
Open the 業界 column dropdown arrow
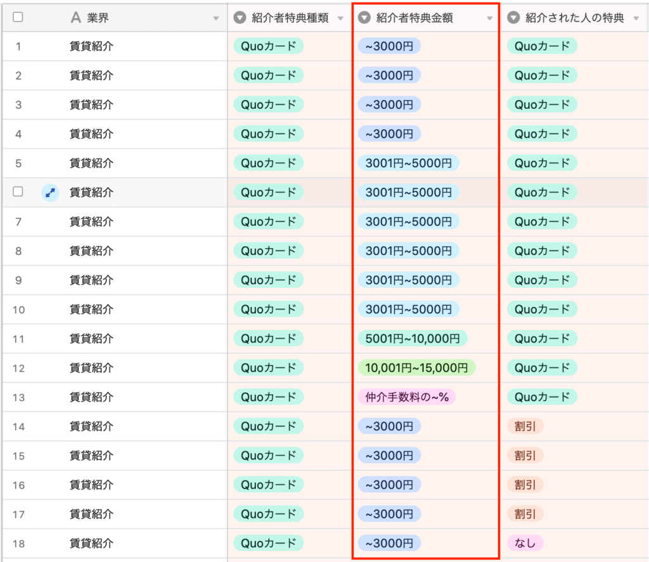(x=215, y=18)
